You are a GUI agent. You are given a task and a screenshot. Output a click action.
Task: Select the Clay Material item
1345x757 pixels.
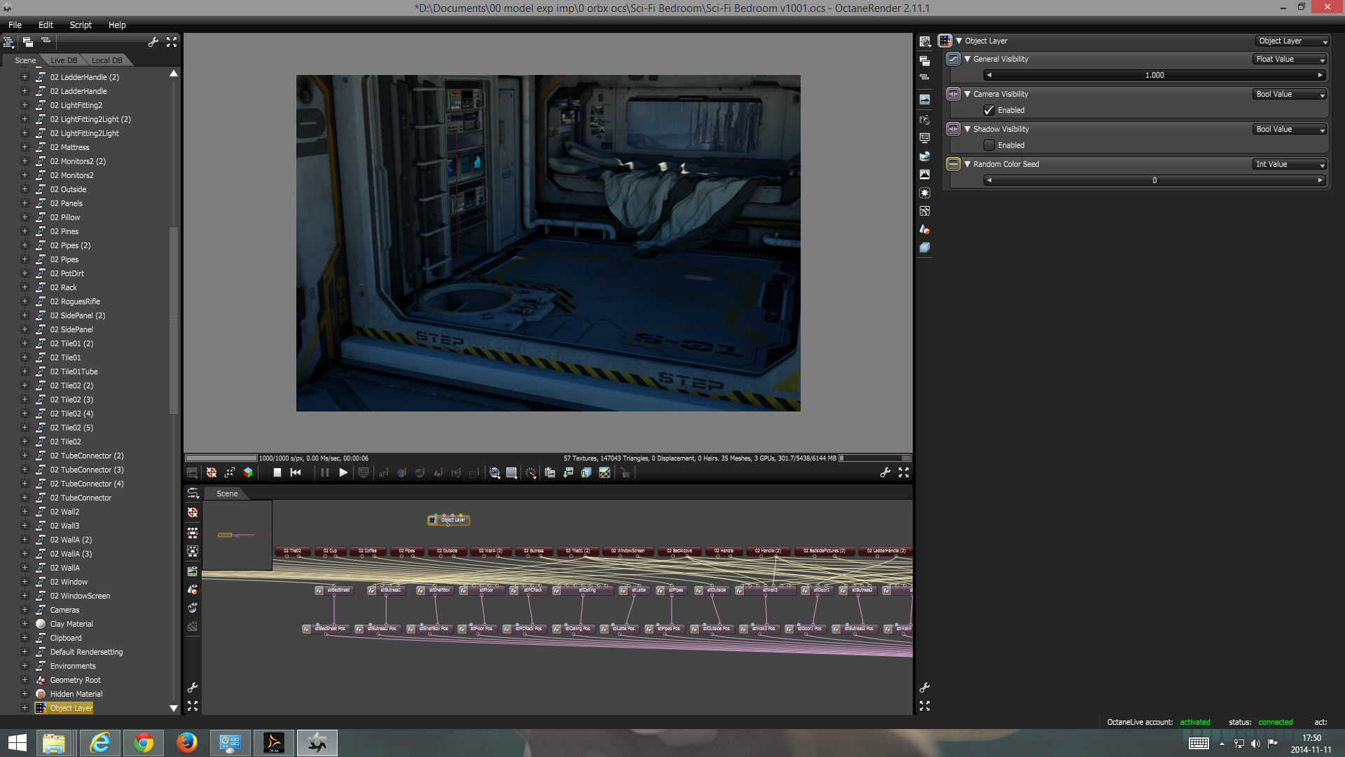point(71,624)
